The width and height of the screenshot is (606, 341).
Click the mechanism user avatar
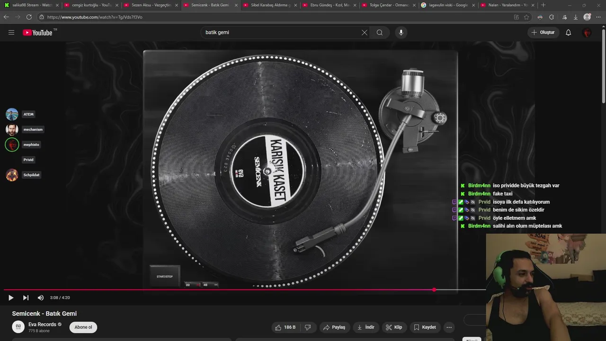12,129
